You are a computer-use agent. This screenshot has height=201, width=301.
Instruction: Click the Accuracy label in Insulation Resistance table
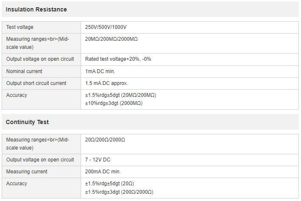[17, 95]
